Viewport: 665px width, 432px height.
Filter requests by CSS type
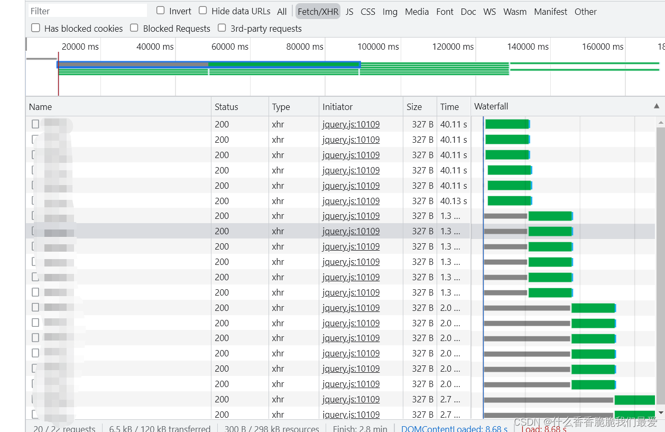(368, 12)
